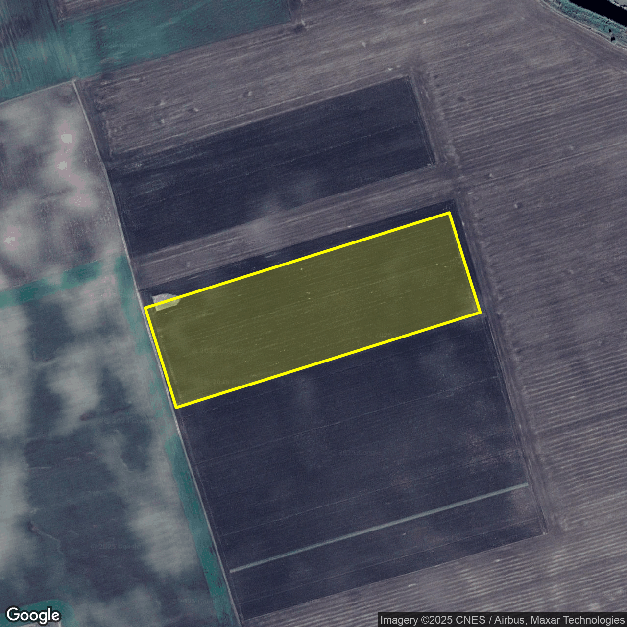Open the imagery attribution text
This screenshot has height=627, width=627.
[502, 620]
